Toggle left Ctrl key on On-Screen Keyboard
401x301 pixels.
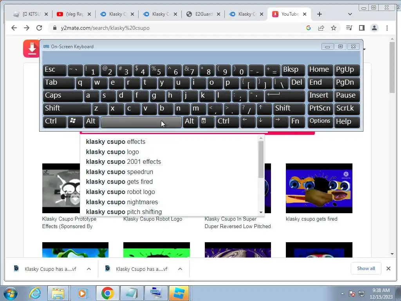tap(54, 121)
